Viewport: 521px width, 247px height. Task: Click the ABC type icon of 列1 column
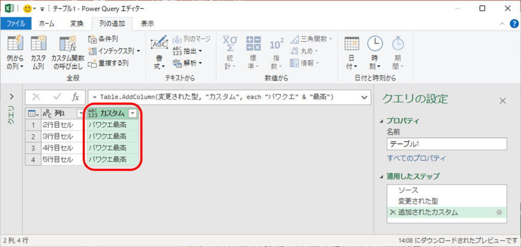pyautogui.click(x=47, y=114)
